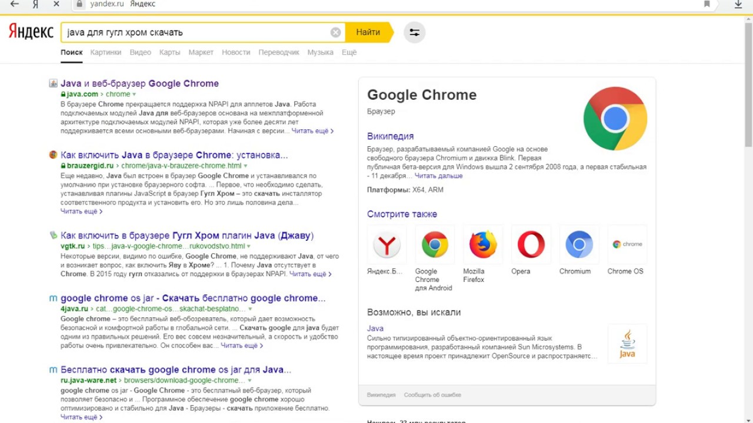Open the Java link under Возможно, вы искали

click(x=375, y=328)
